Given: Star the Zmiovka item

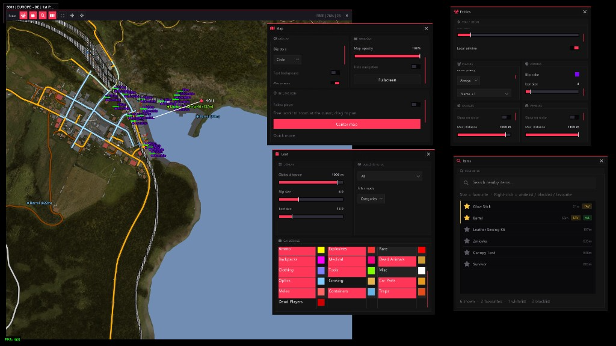Looking at the screenshot, I should tap(467, 241).
